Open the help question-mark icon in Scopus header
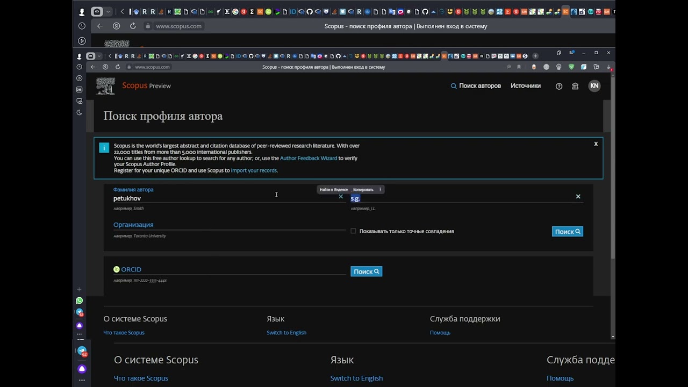The width and height of the screenshot is (688, 387). click(x=559, y=86)
